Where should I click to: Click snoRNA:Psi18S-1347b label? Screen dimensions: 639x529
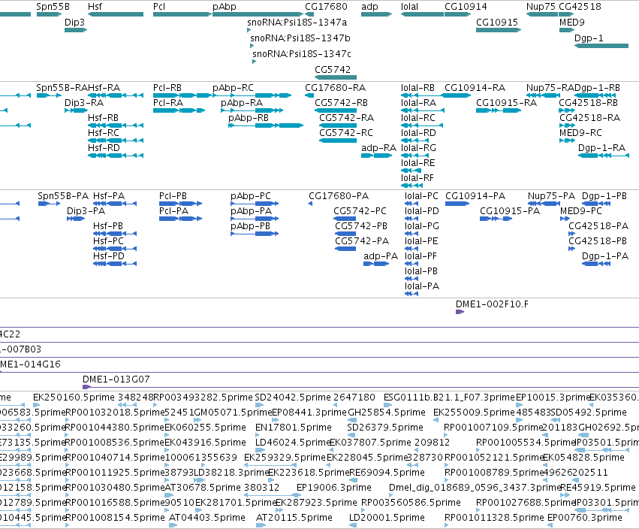[300, 38]
